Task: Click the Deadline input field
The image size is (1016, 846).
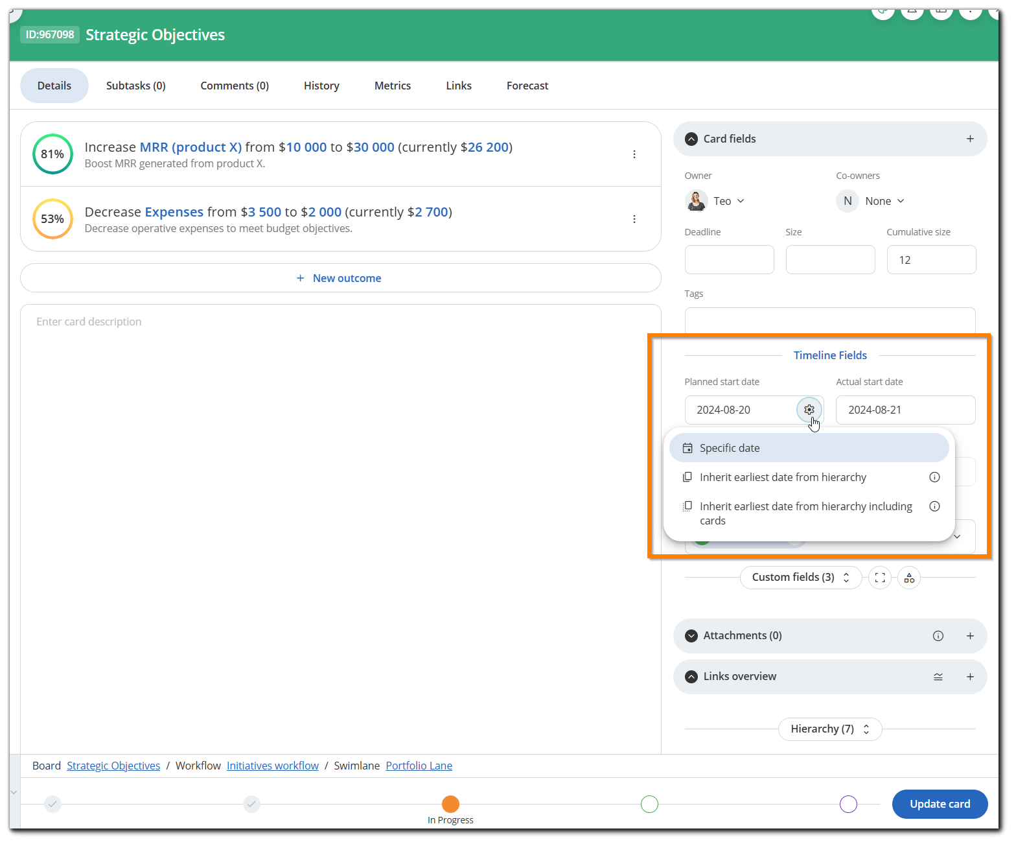Action: click(730, 260)
